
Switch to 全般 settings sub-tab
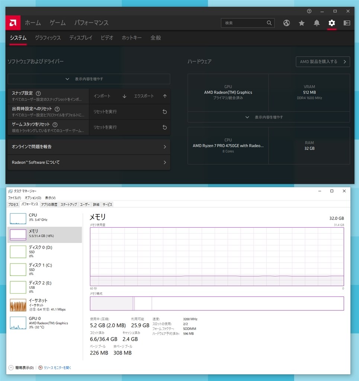[x=156, y=38]
